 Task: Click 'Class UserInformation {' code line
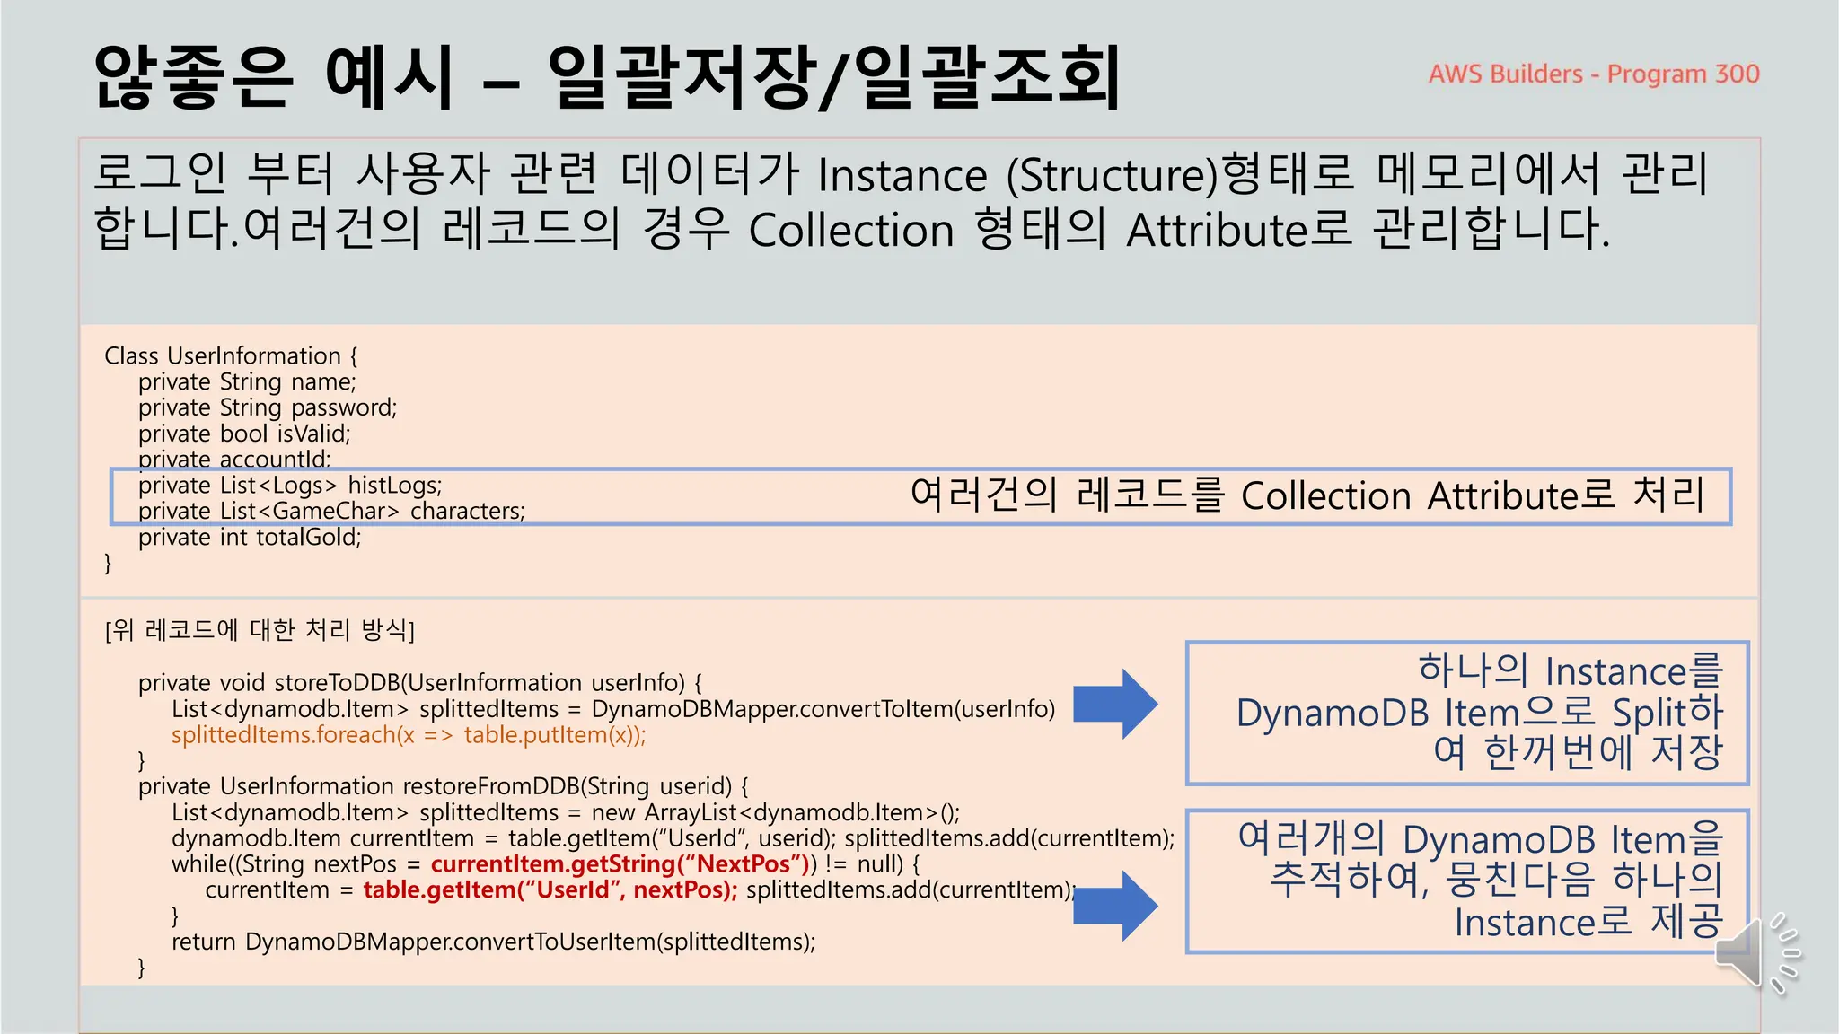pyautogui.click(x=232, y=356)
